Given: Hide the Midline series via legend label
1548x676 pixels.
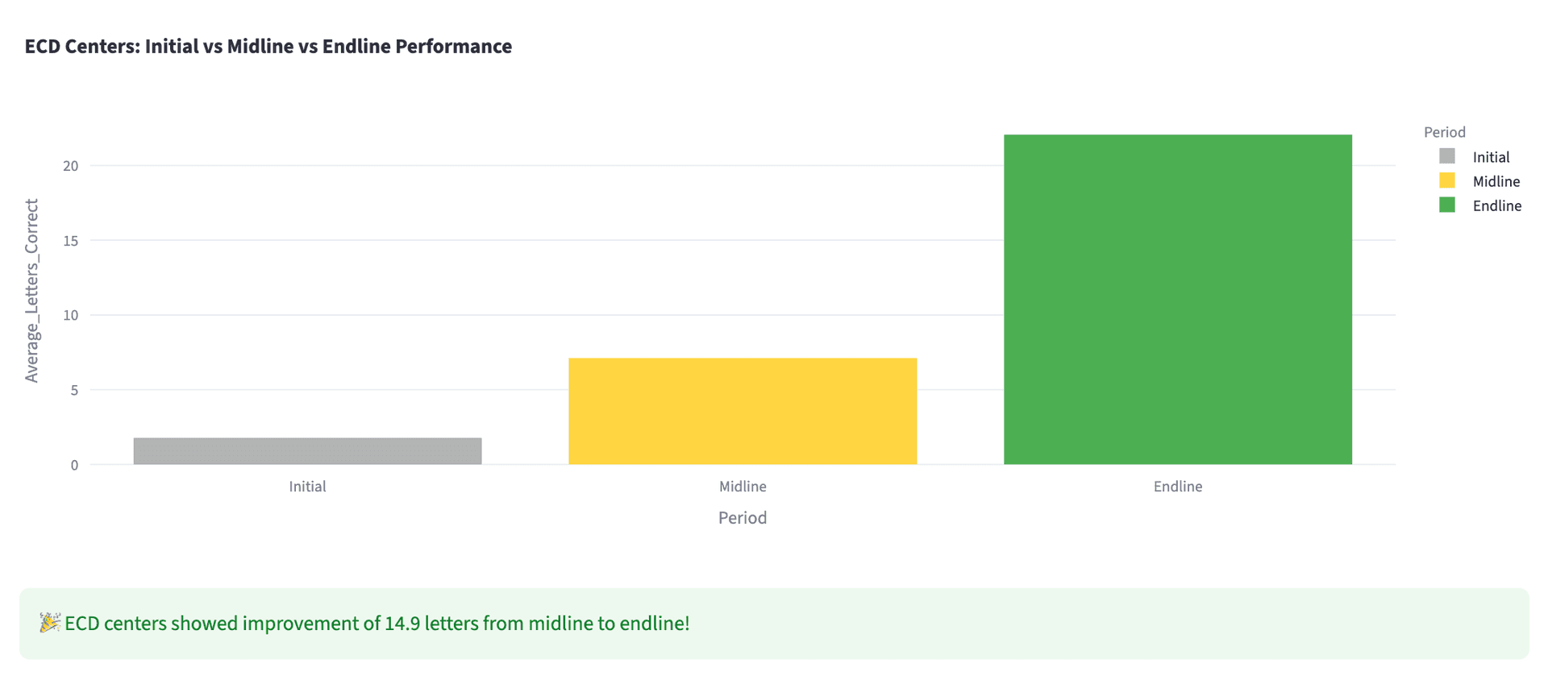Looking at the screenshot, I should pyautogui.click(x=1496, y=181).
